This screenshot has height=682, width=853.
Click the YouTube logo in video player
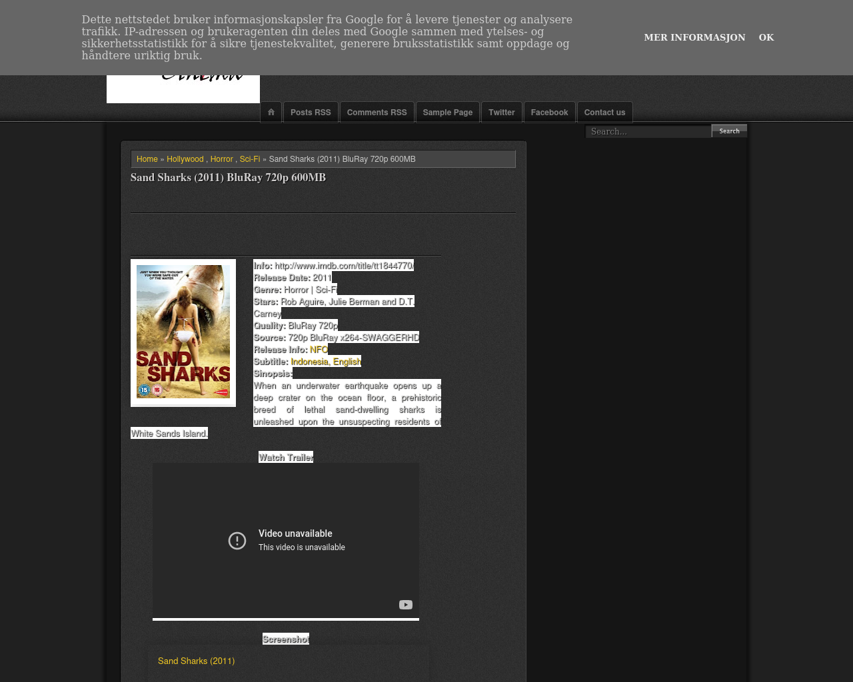(406, 605)
